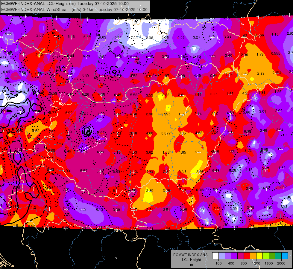Click the map value 1.63
Screen dimensions: 293x269
pyautogui.click(x=166, y=152)
